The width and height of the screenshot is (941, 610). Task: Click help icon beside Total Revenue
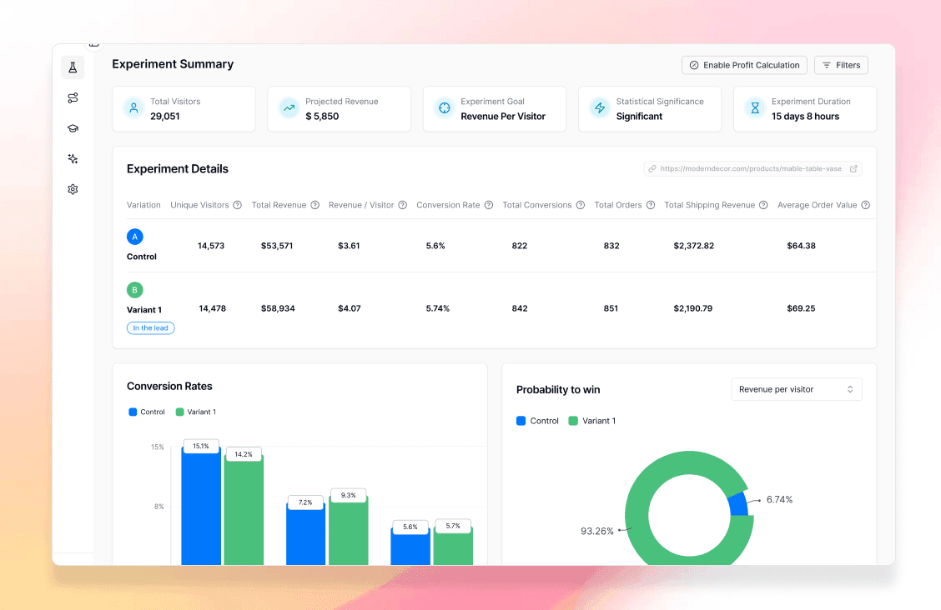pyautogui.click(x=315, y=205)
